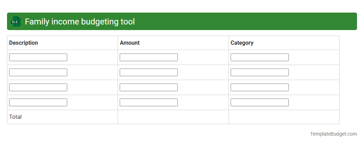
Task: Open the TemplateBudget.com link
Action: tap(333, 134)
